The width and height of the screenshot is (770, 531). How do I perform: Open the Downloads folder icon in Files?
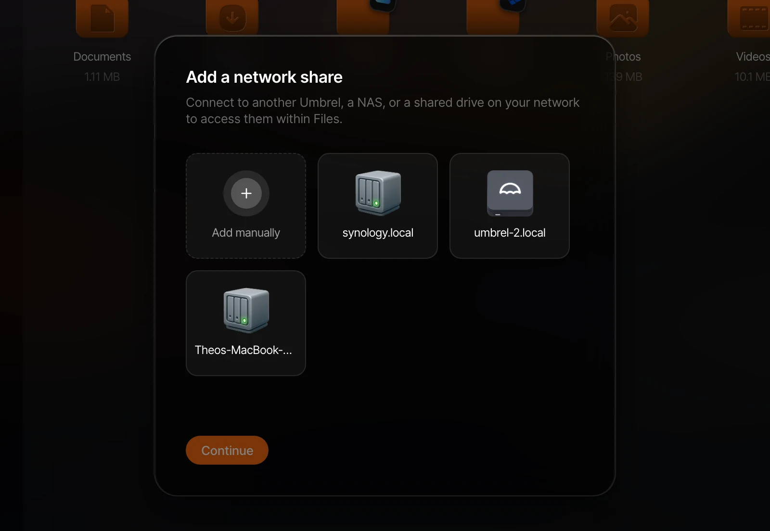232,18
